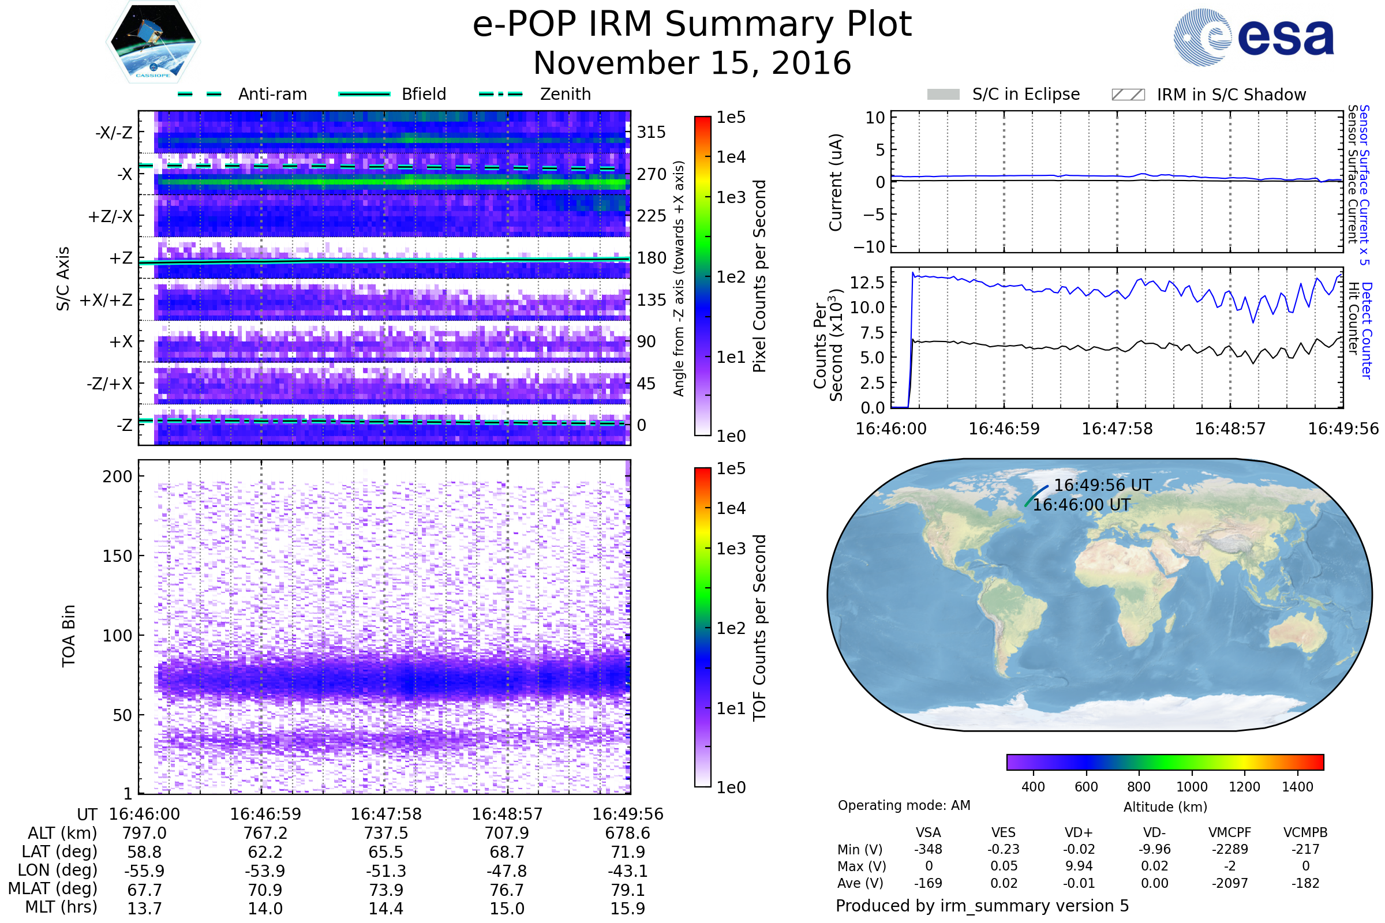
Task: Click the VMCPF column header
Action: tap(1230, 832)
